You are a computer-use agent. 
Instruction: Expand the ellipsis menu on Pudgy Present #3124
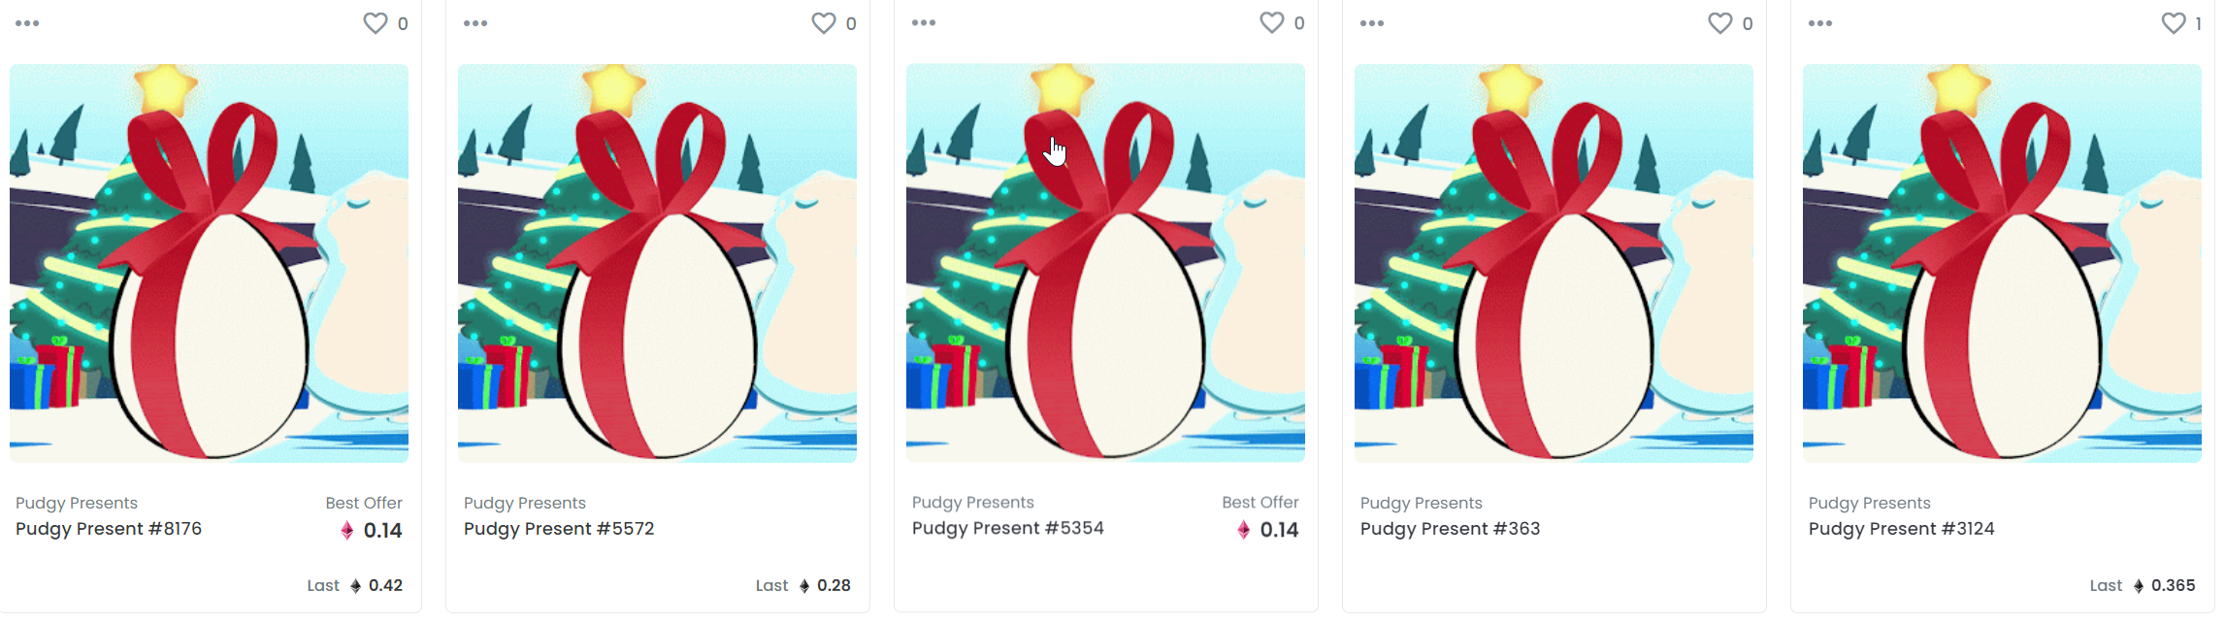(x=1820, y=23)
